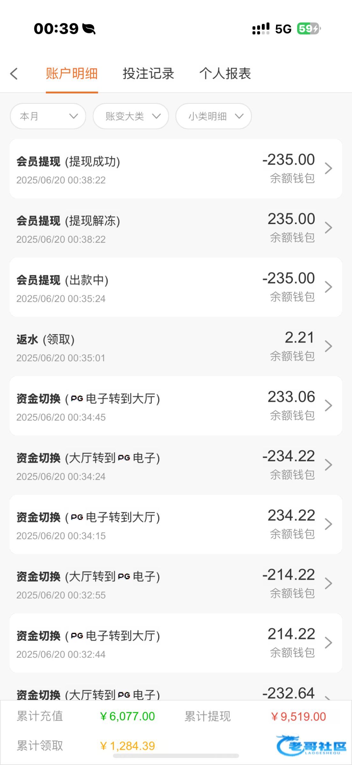Tap the 累计领取 amount ¥1,284.39
This screenshot has width=352, height=765.
click(x=128, y=746)
